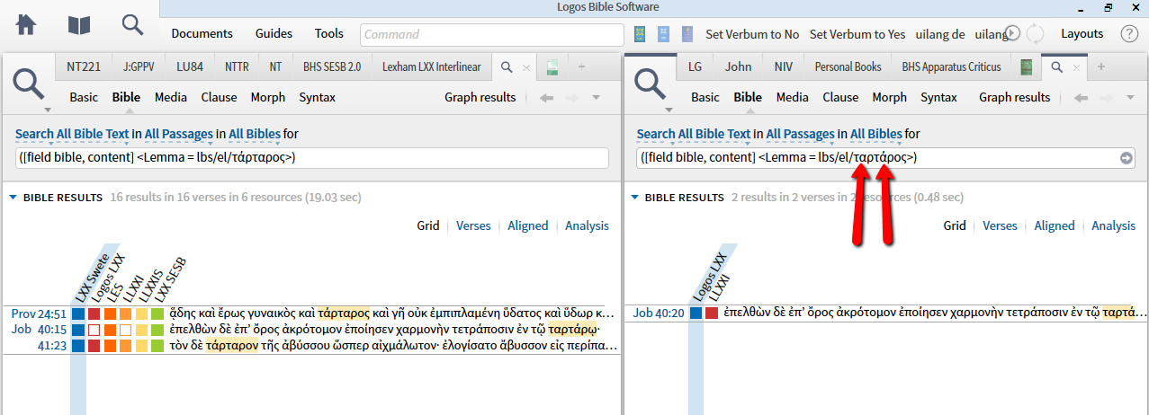Switch to Personal Books tab

[x=848, y=66]
